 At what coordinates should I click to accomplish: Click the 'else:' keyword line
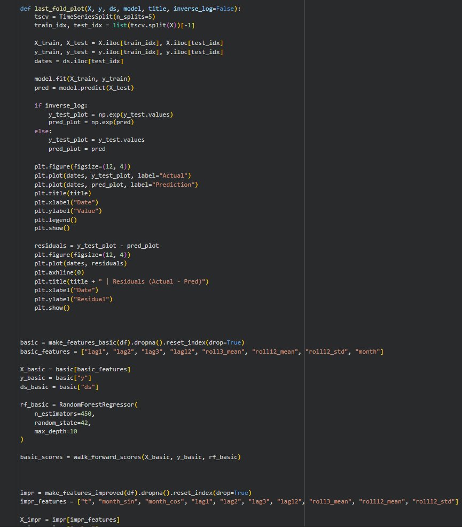pyautogui.click(x=43, y=131)
